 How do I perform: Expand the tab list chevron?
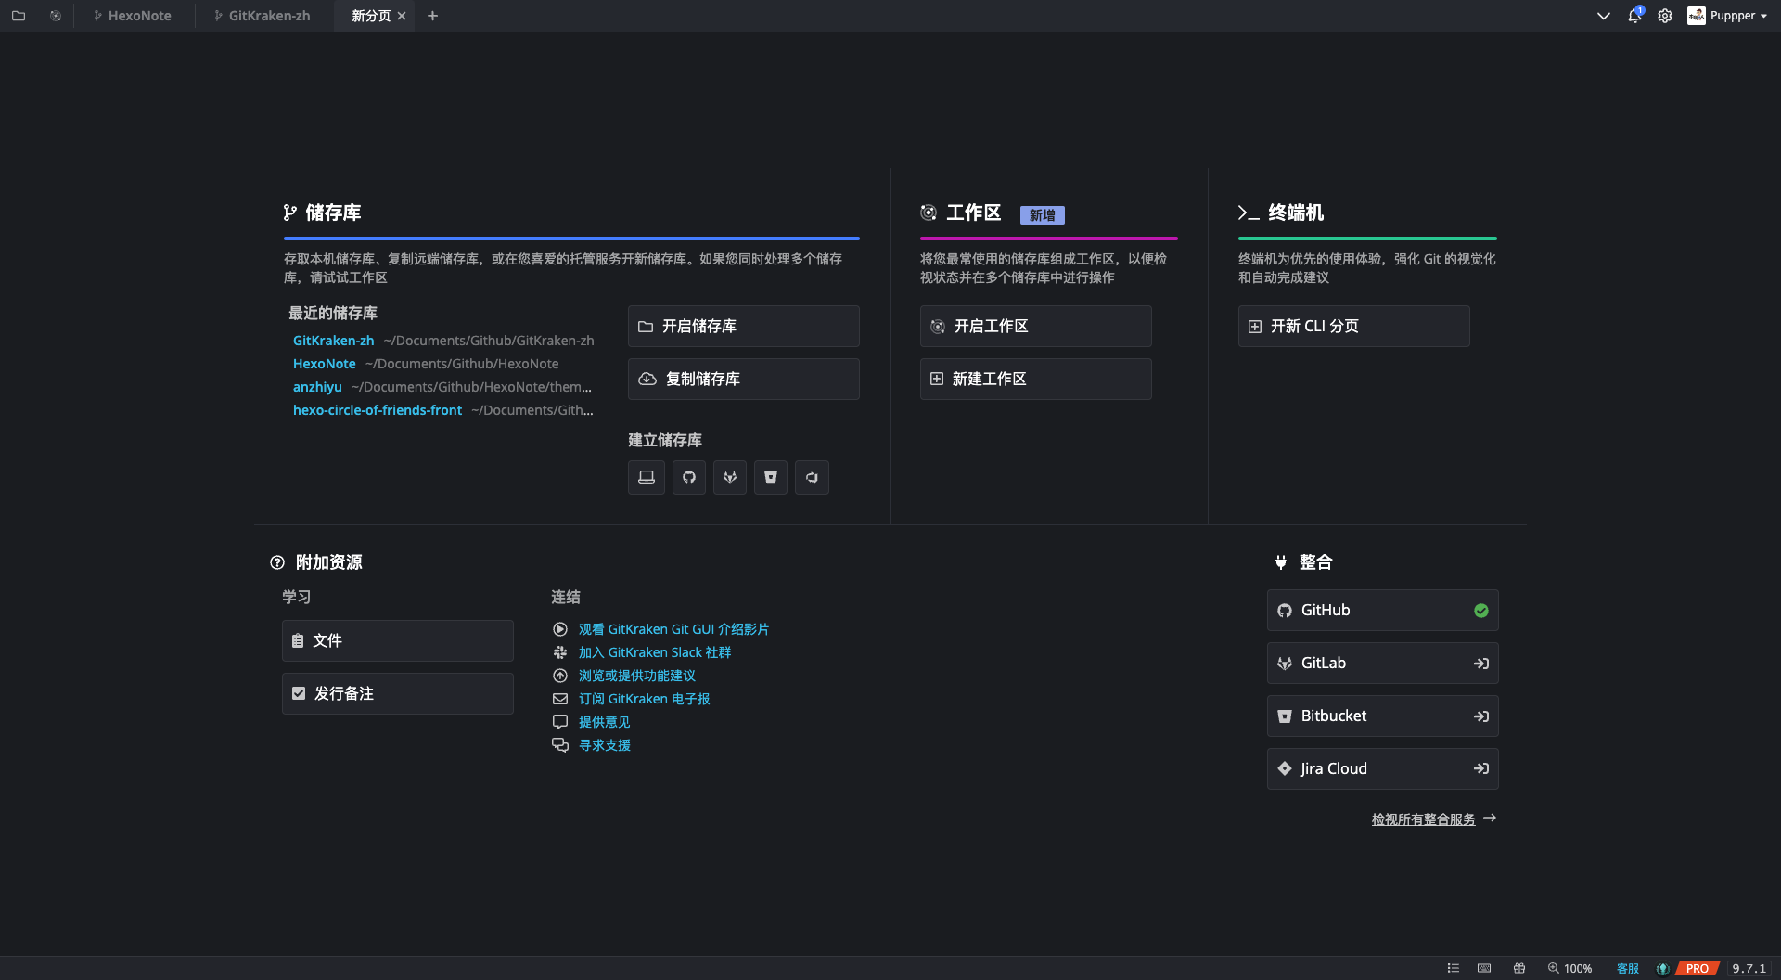(1603, 16)
